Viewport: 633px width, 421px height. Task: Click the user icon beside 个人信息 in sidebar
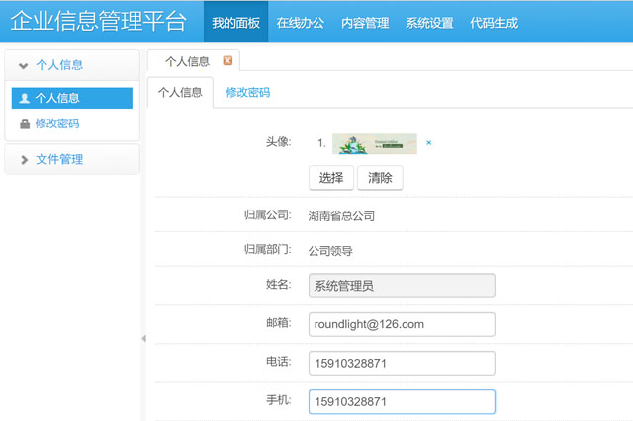(x=25, y=98)
